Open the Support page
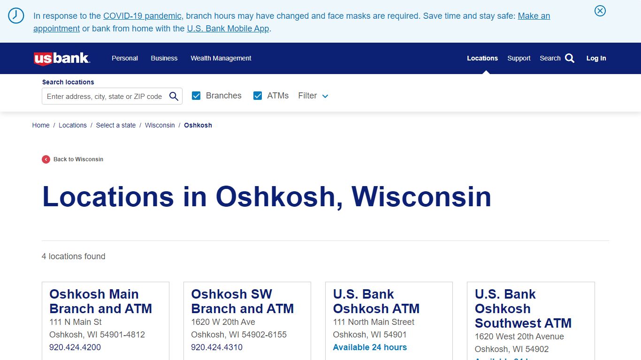The width and height of the screenshot is (641, 360). [x=519, y=58]
